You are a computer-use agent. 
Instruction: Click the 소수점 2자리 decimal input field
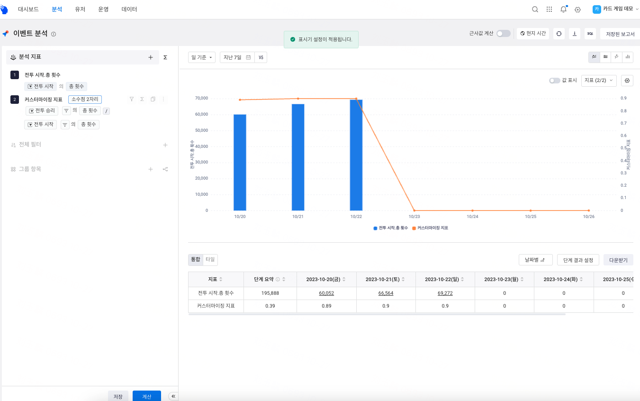(85, 99)
